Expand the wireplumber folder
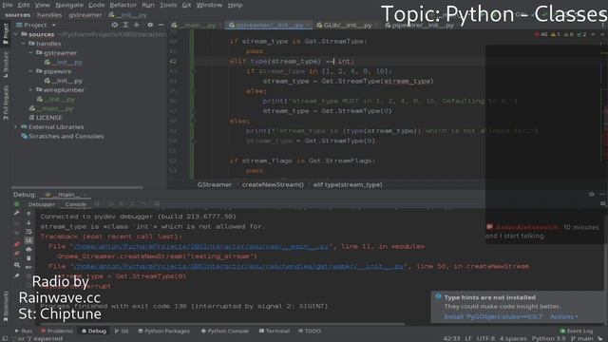608x342 pixels. point(30,90)
